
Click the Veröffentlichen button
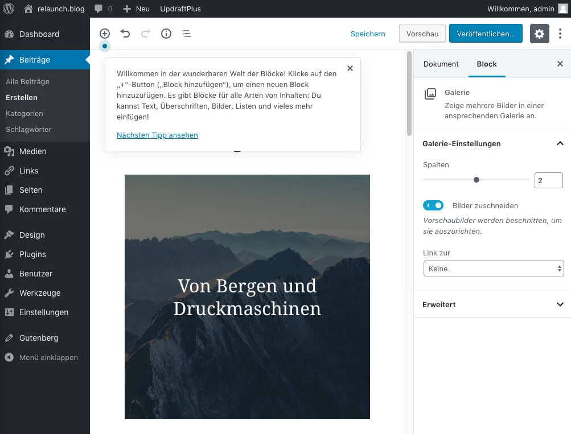(486, 34)
